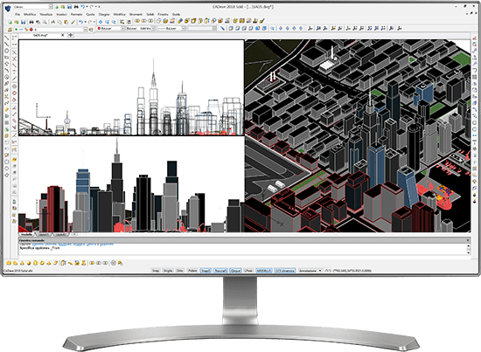Open the Disegna menu

[x=104, y=14]
